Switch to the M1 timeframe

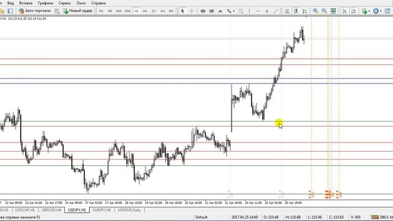101,11
